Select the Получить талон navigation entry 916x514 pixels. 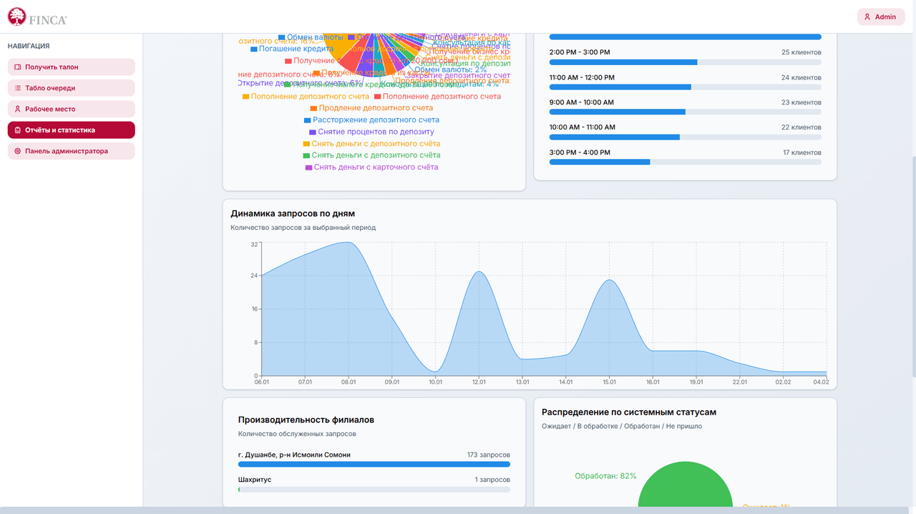click(x=72, y=67)
